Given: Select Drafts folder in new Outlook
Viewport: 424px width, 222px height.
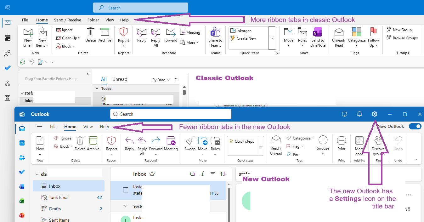Looking at the screenshot, I should tap(69, 209).
